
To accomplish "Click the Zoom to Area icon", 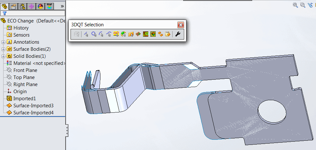I will click(303, 5).
